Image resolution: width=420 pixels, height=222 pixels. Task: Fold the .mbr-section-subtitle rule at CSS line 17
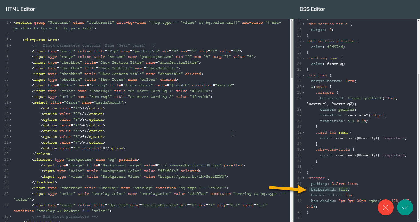click(304, 41)
